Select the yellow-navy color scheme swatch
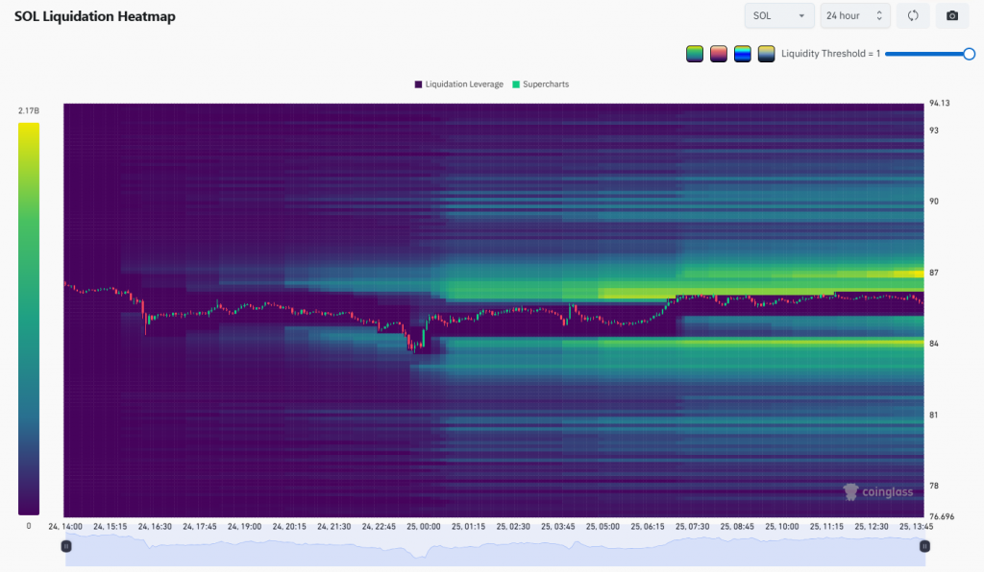Viewport: 984px width, 572px height. [766, 54]
